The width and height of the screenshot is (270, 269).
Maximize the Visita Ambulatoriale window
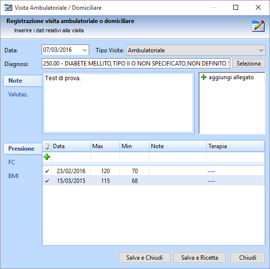click(x=236, y=7)
